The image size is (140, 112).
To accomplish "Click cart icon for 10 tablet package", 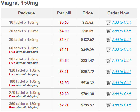I will click(108, 22).
